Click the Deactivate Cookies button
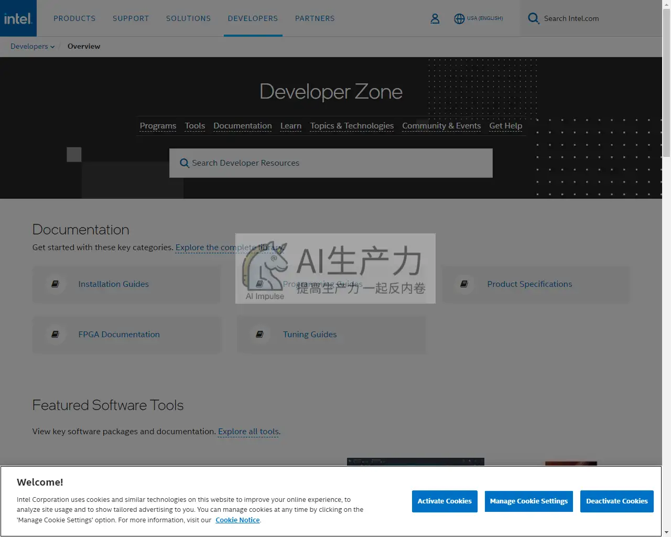 tap(617, 501)
